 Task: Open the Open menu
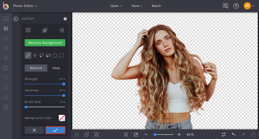pos(116,6)
